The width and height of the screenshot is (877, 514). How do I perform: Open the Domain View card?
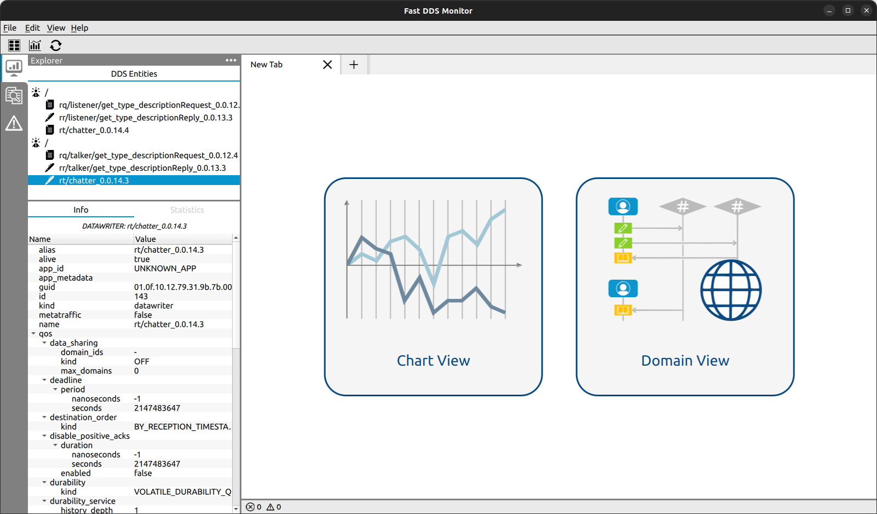pyautogui.click(x=685, y=286)
